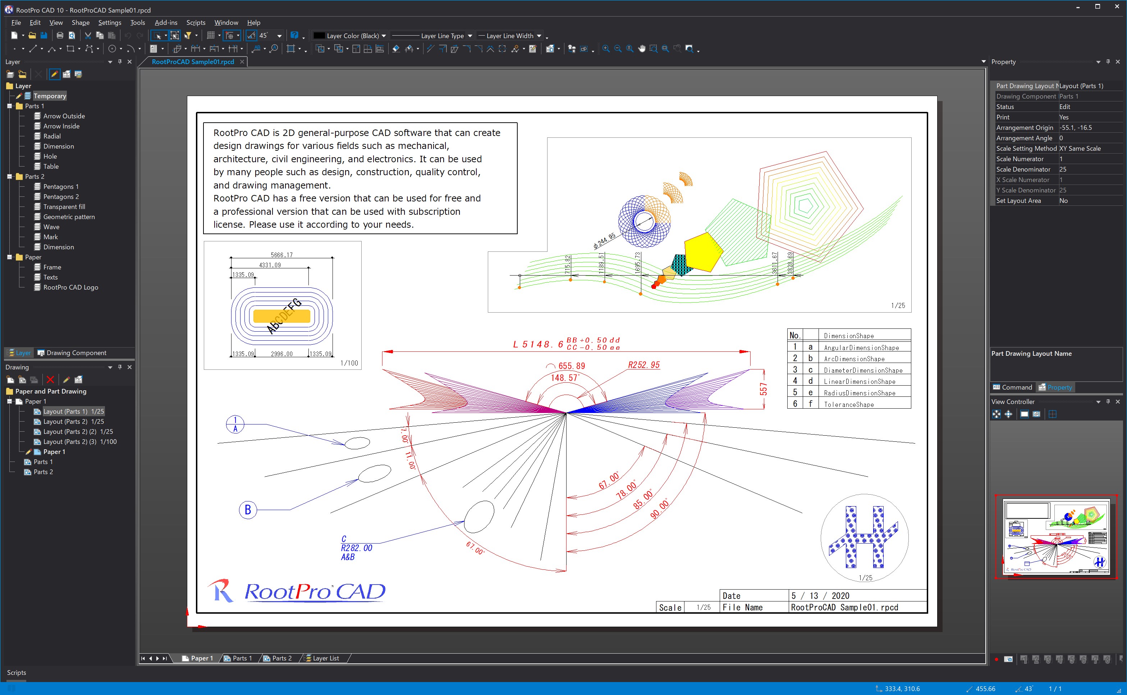This screenshot has width=1127, height=695.
Task: Toggle the grid display button
Action: coord(211,35)
